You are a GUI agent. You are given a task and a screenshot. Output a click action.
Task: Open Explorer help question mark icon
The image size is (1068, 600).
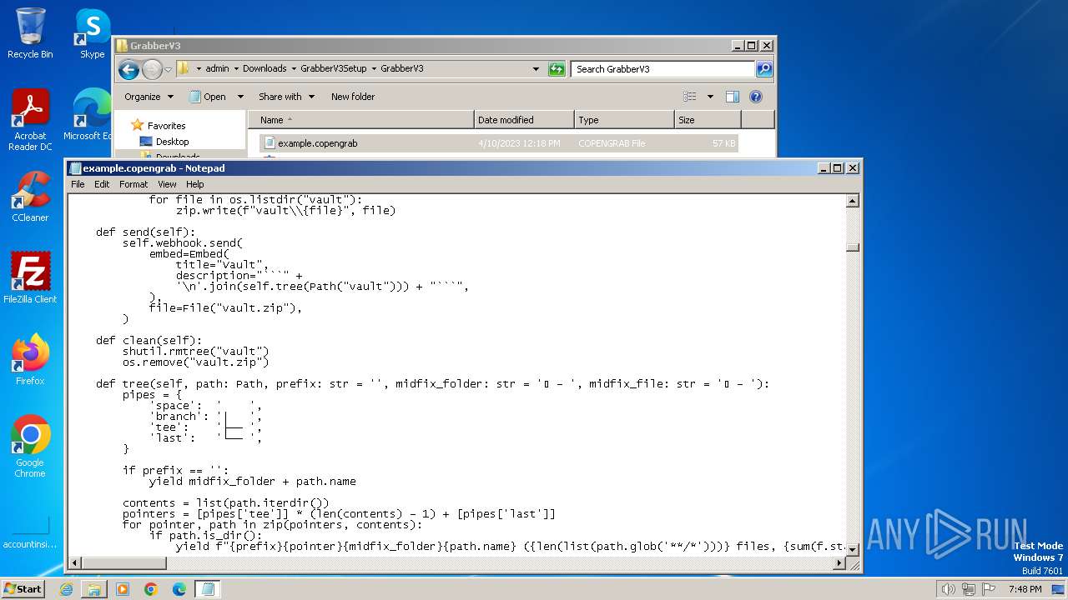point(756,97)
